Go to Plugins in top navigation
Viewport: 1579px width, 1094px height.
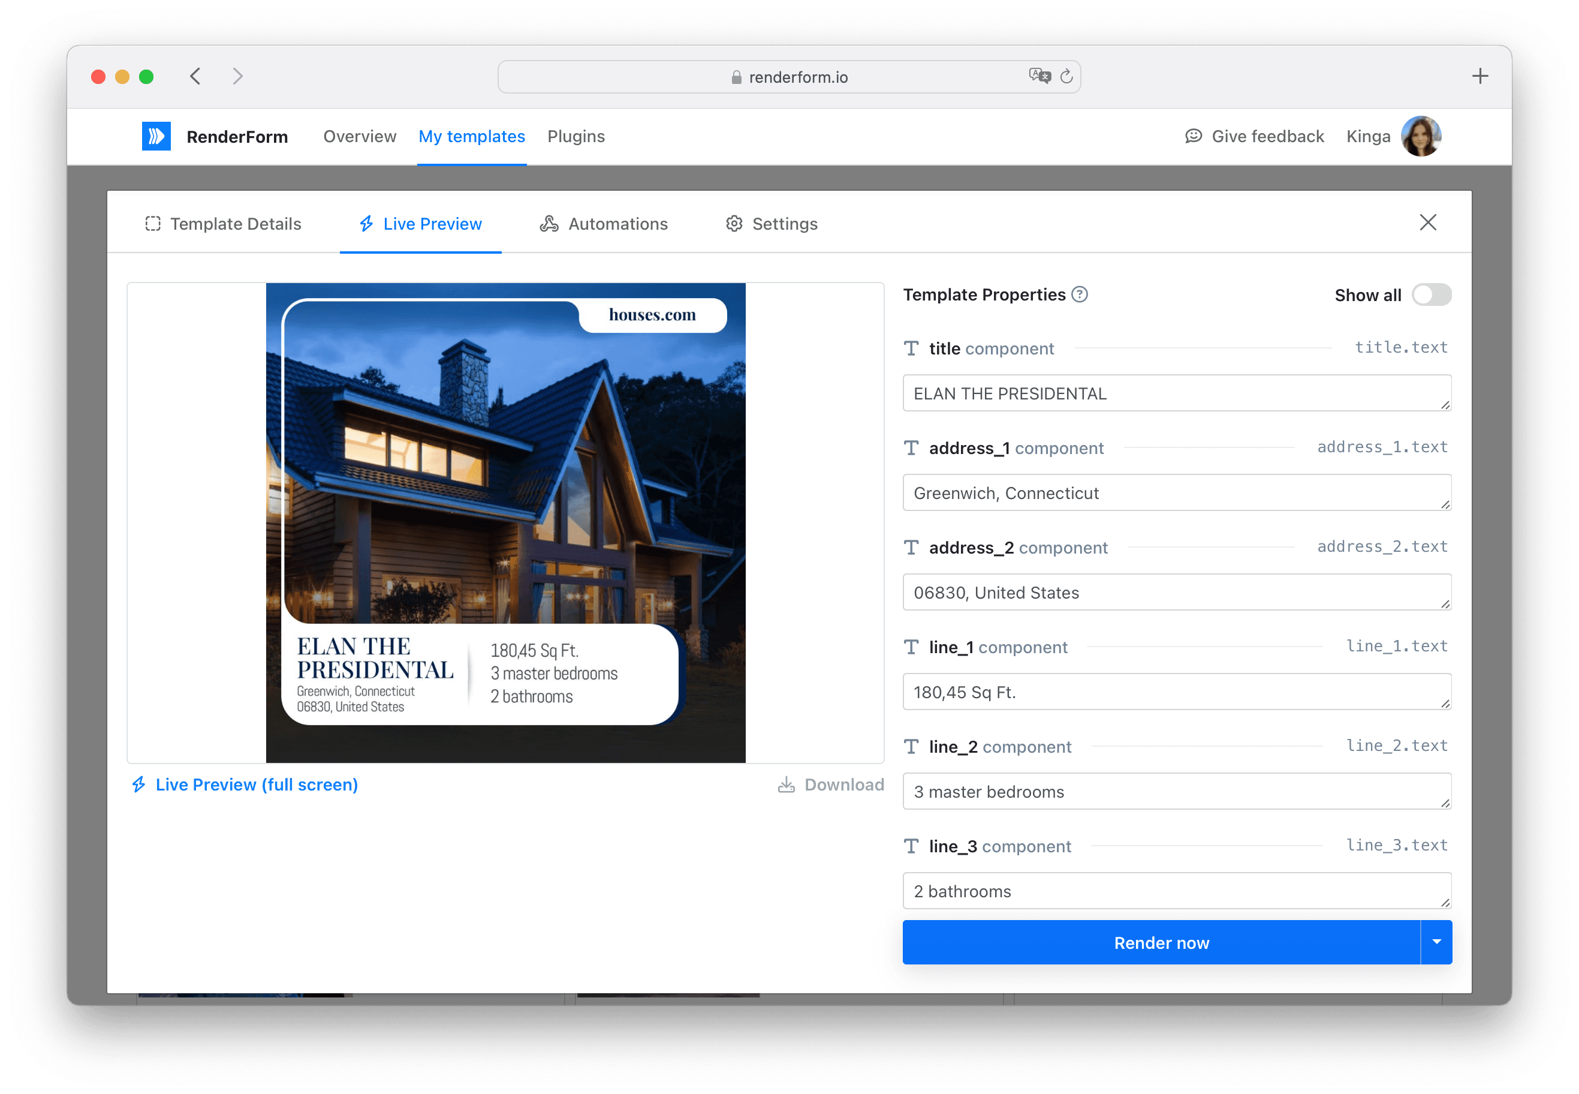coord(575,136)
